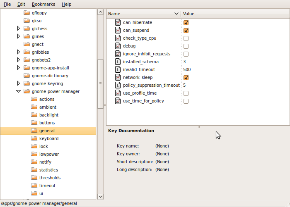
Task: Click the ambient folder icon
Action: click(x=34, y=107)
